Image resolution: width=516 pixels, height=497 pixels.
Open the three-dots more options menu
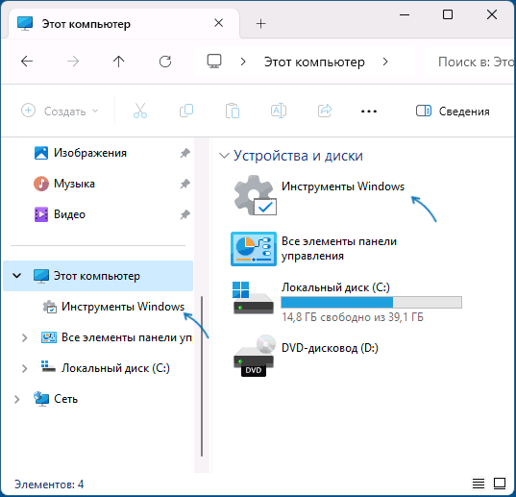369,112
